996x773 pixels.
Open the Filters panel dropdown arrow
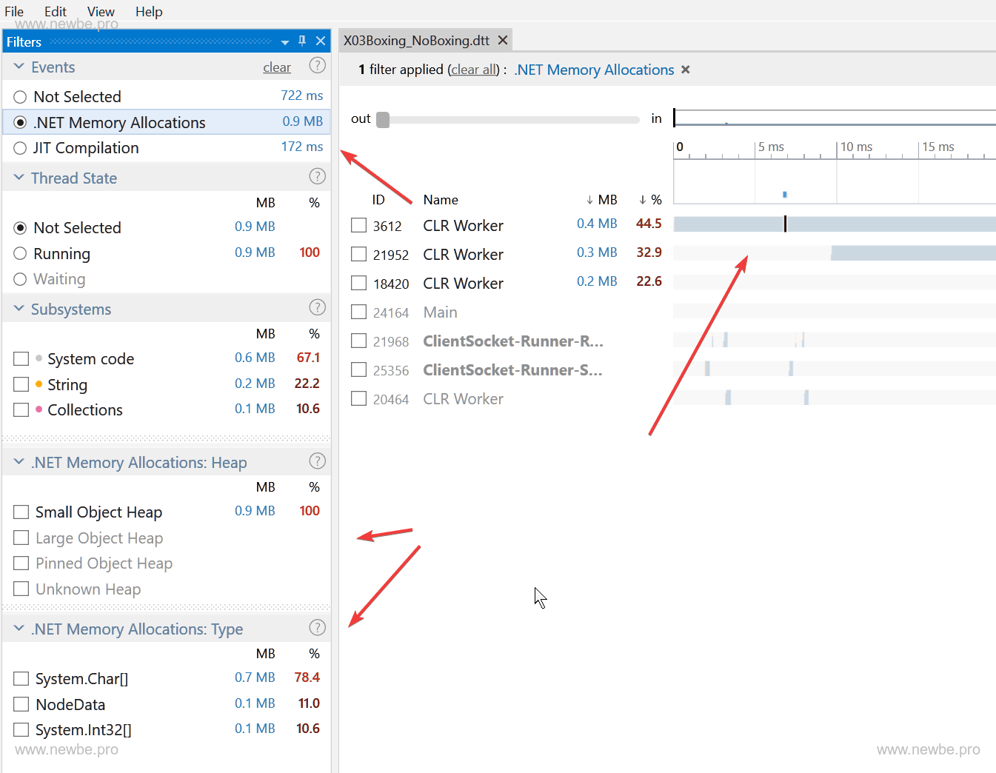[285, 42]
